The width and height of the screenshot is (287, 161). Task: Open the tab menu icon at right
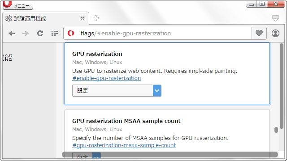tap(275, 18)
